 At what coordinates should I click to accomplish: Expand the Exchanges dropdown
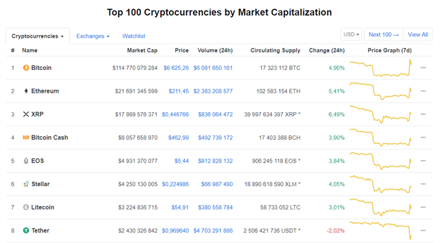click(93, 36)
